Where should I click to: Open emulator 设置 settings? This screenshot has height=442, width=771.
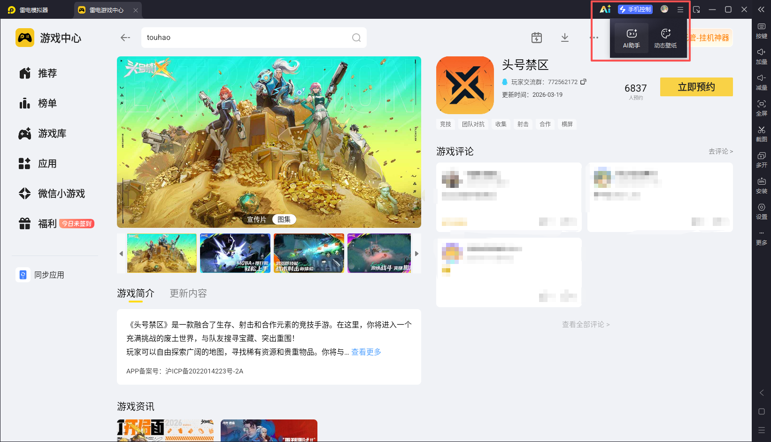(762, 211)
